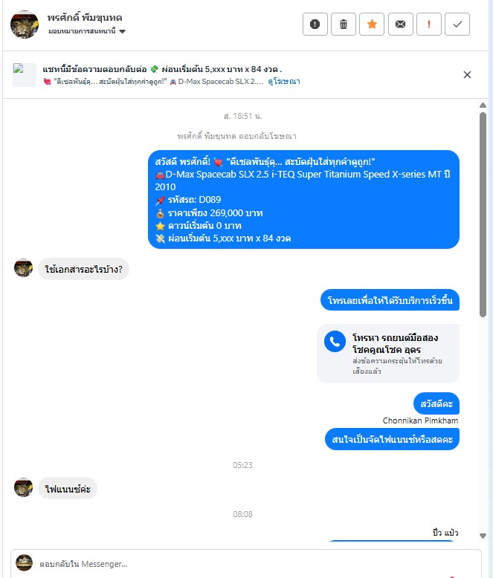Screen dimensions: 493x578
Task: Open the call โชคคูณโชค อุดร card
Action: pos(388,354)
